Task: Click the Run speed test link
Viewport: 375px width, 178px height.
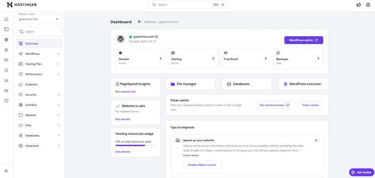Action: (x=125, y=92)
